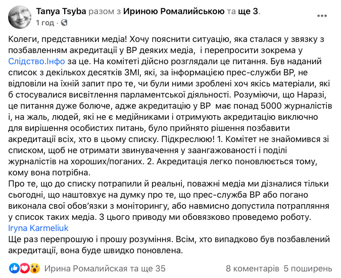
Task: Click the red heart Love reaction icon
Action: pyautogui.click(x=25, y=268)
